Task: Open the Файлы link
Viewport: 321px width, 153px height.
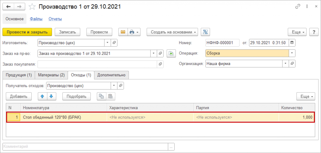Action: 36,19
